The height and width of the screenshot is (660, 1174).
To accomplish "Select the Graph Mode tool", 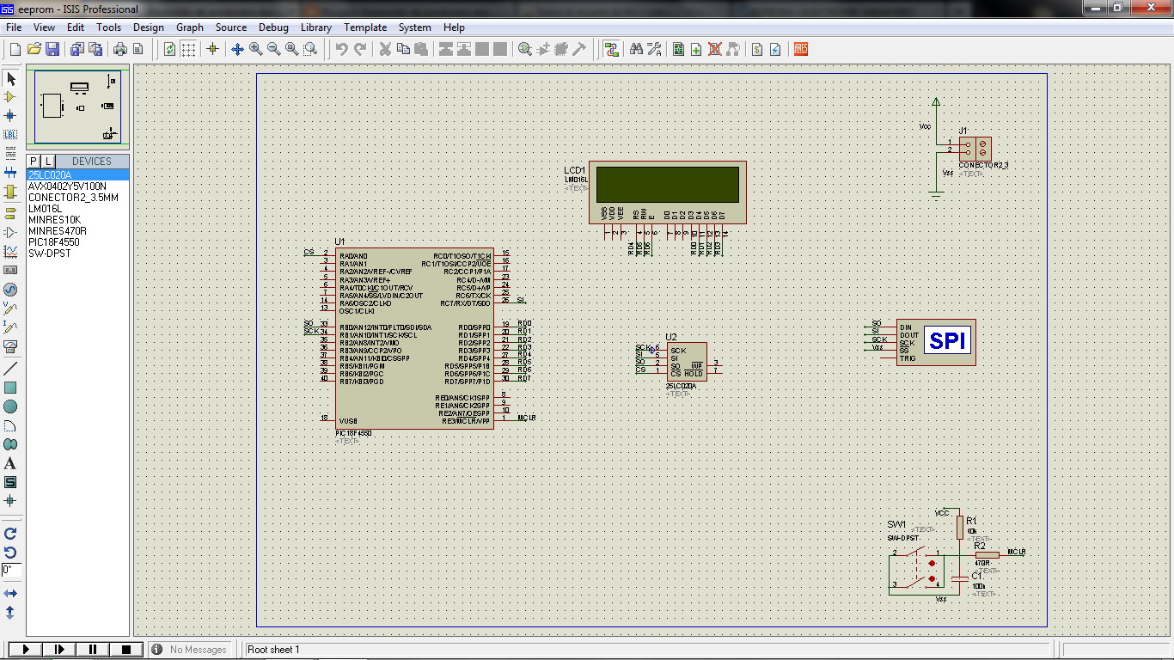I will pyautogui.click(x=11, y=249).
